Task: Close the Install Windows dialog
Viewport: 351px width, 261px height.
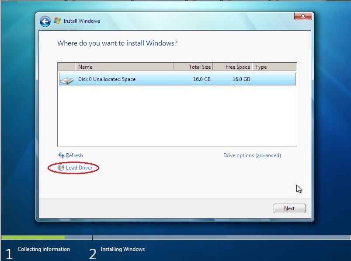Action: pos(303,16)
